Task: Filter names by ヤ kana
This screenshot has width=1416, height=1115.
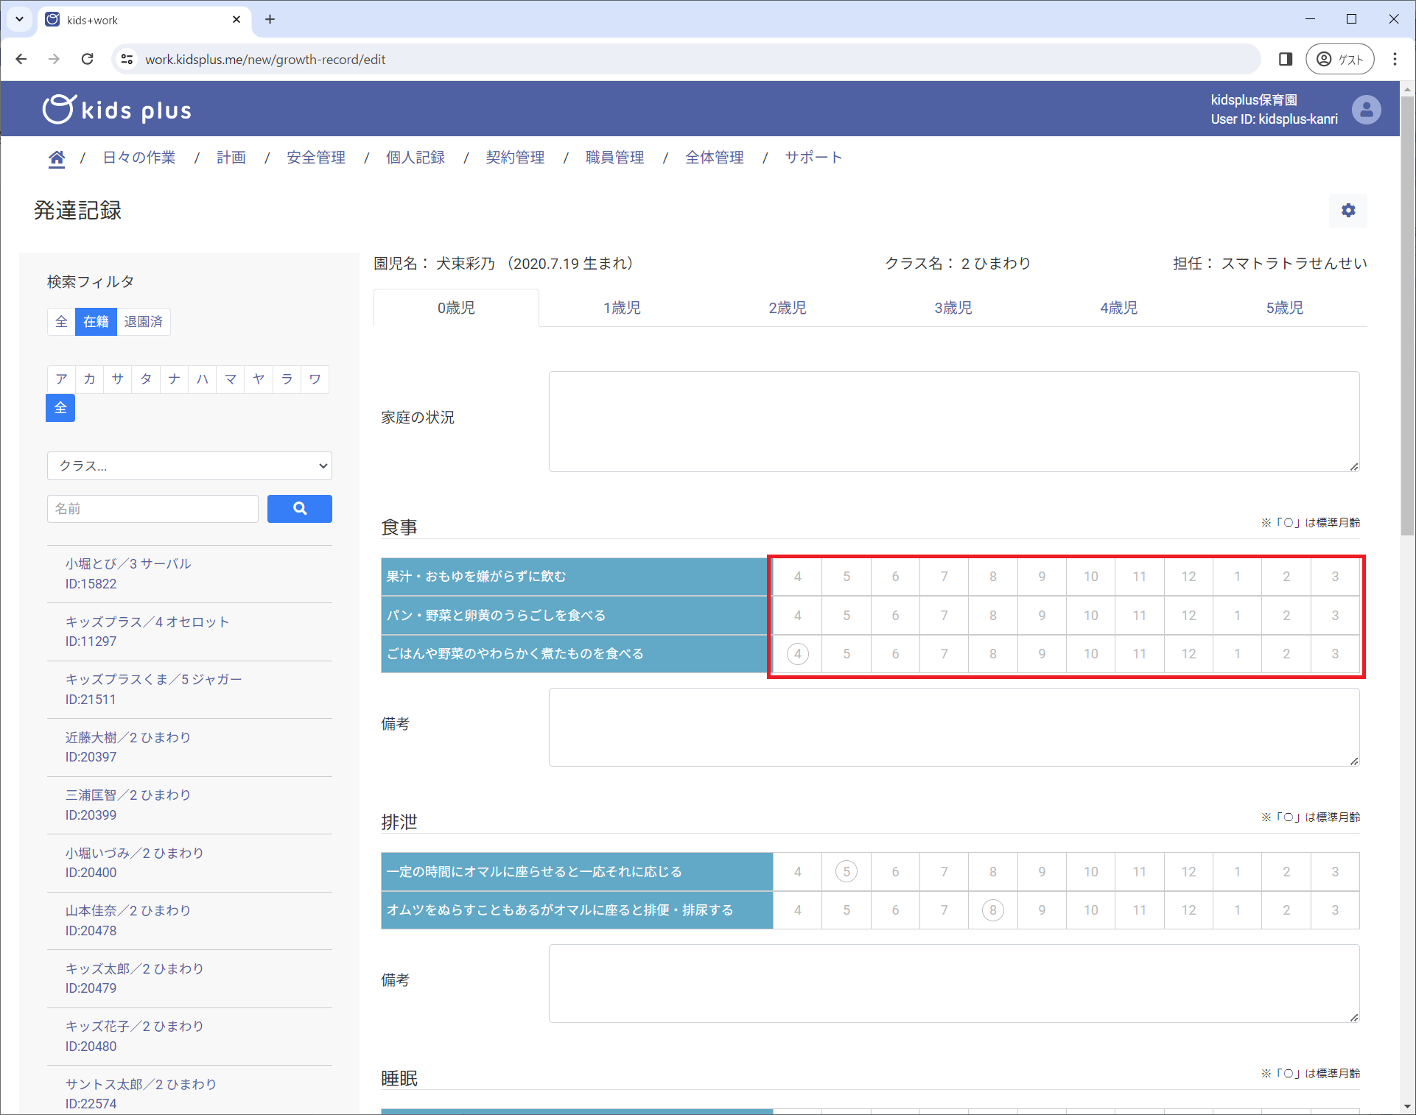Action: point(259,379)
